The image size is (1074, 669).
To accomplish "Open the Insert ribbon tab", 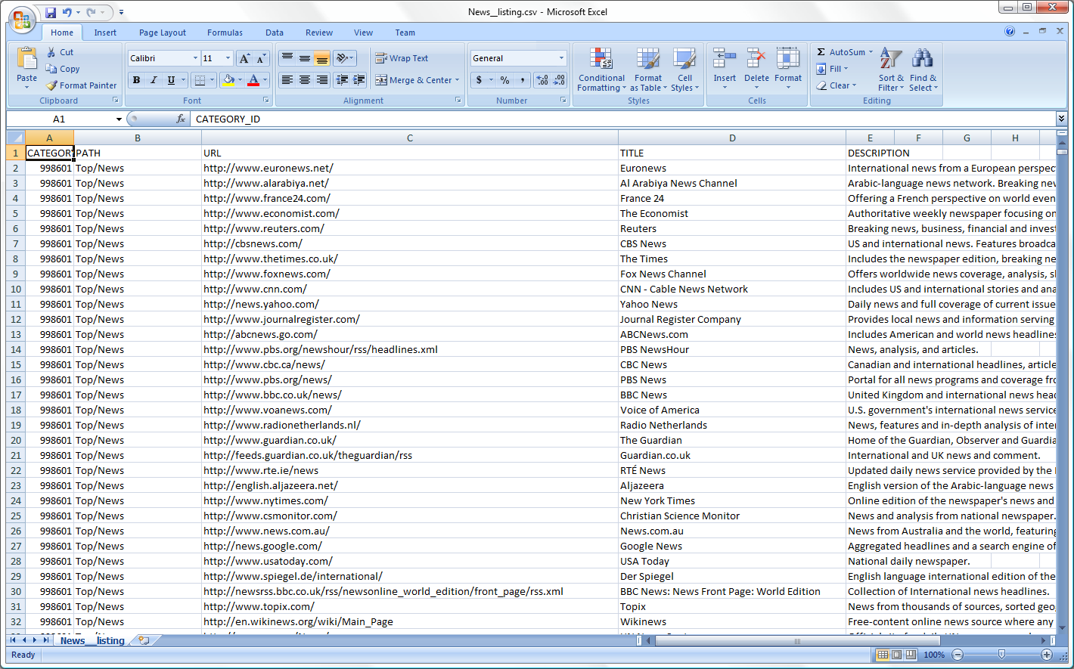I will tap(105, 33).
